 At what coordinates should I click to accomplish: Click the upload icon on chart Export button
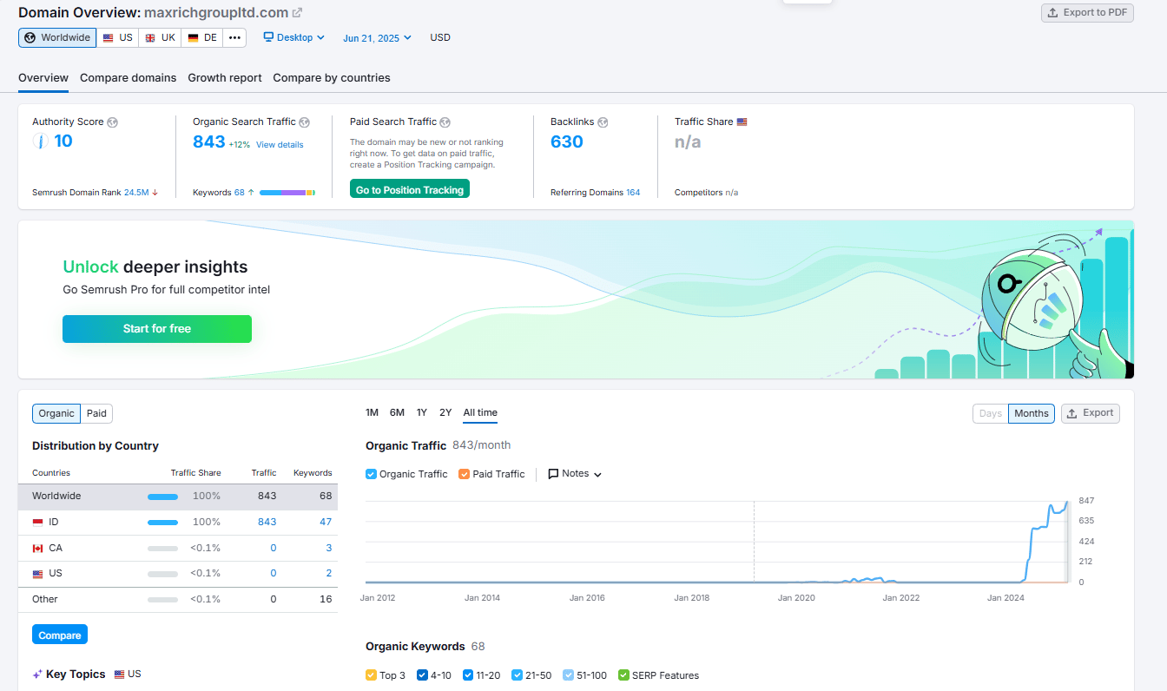click(1072, 413)
